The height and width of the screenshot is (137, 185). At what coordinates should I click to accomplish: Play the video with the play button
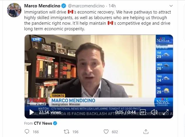pos(32,112)
